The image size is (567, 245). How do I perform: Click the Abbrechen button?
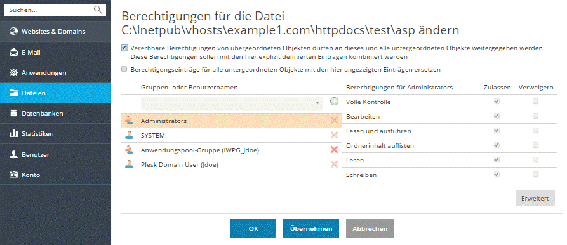coord(370,228)
